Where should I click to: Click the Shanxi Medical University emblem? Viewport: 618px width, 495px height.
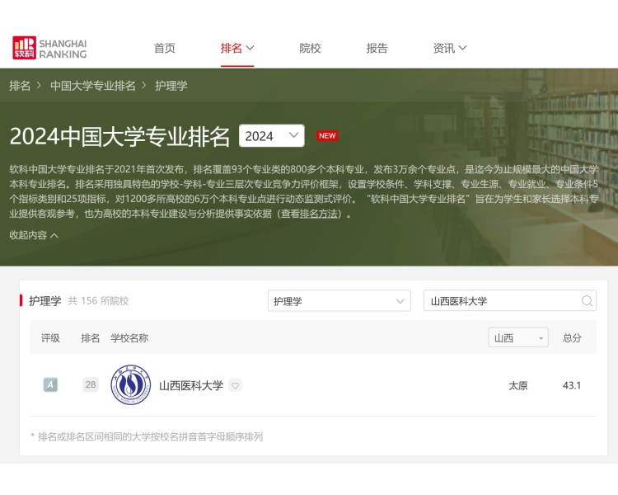click(x=131, y=385)
